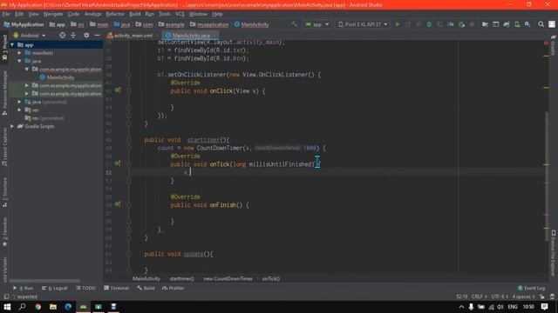Image resolution: width=558 pixels, height=313 pixels.
Task: Hide the Project panel with minus icon
Action: click(x=97, y=36)
